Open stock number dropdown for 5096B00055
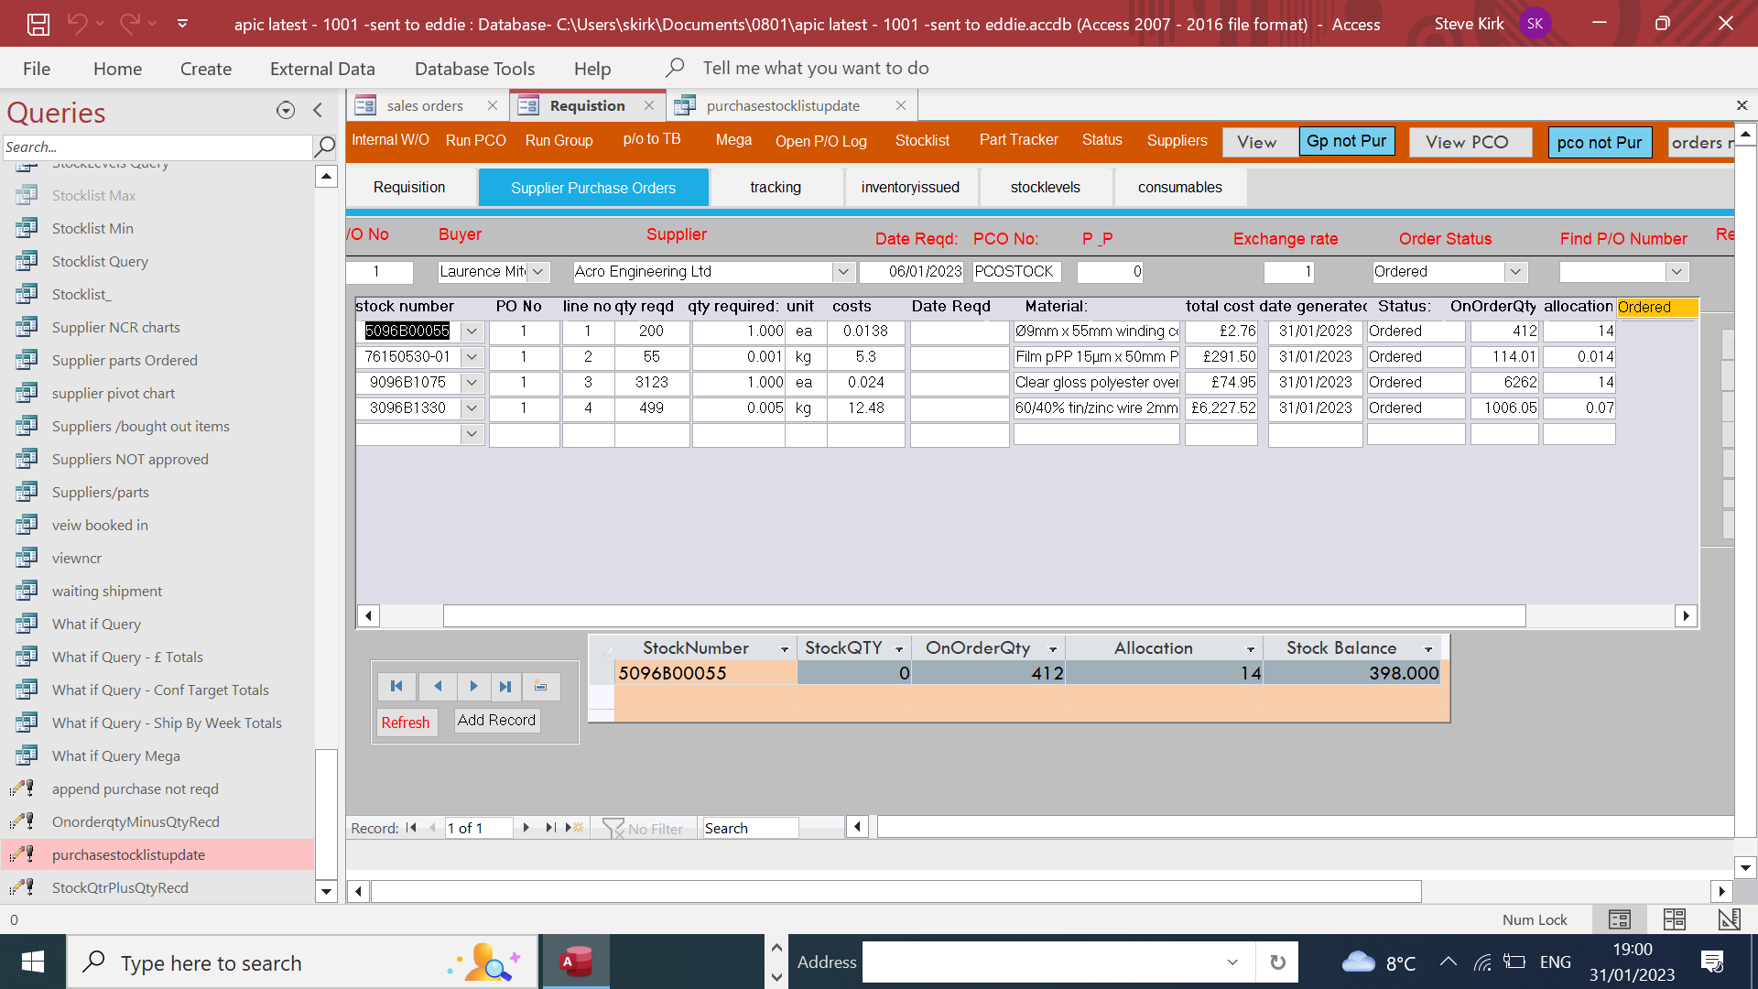Screen dimensions: 1758x989 tap(472, 331)
